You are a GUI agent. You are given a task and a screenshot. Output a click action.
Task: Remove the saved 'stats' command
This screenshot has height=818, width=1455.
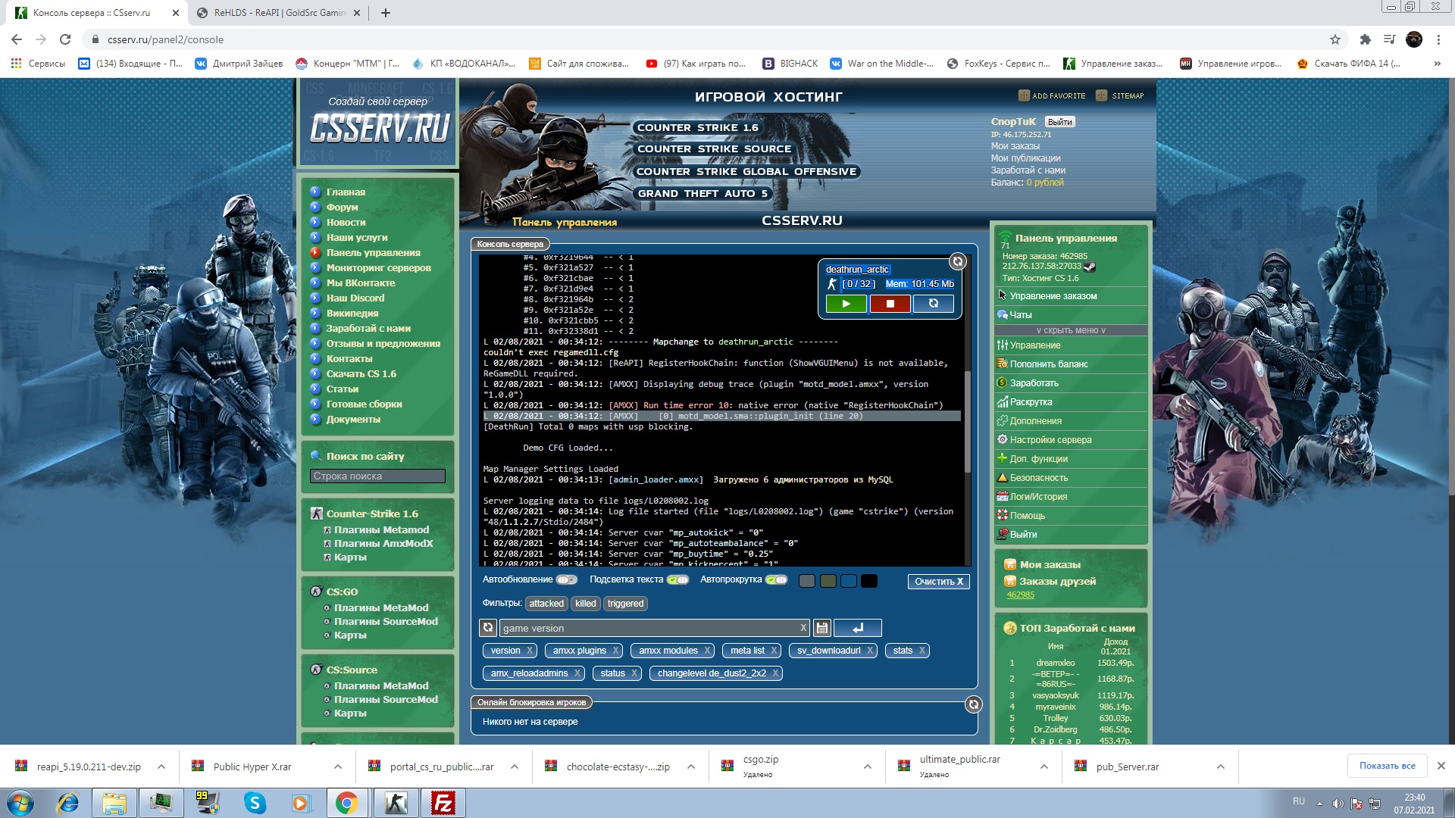922,651
